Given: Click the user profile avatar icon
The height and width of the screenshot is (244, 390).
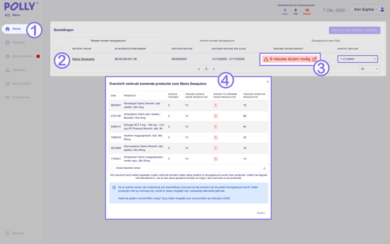Looking at the screenshot, I should 382,9.
